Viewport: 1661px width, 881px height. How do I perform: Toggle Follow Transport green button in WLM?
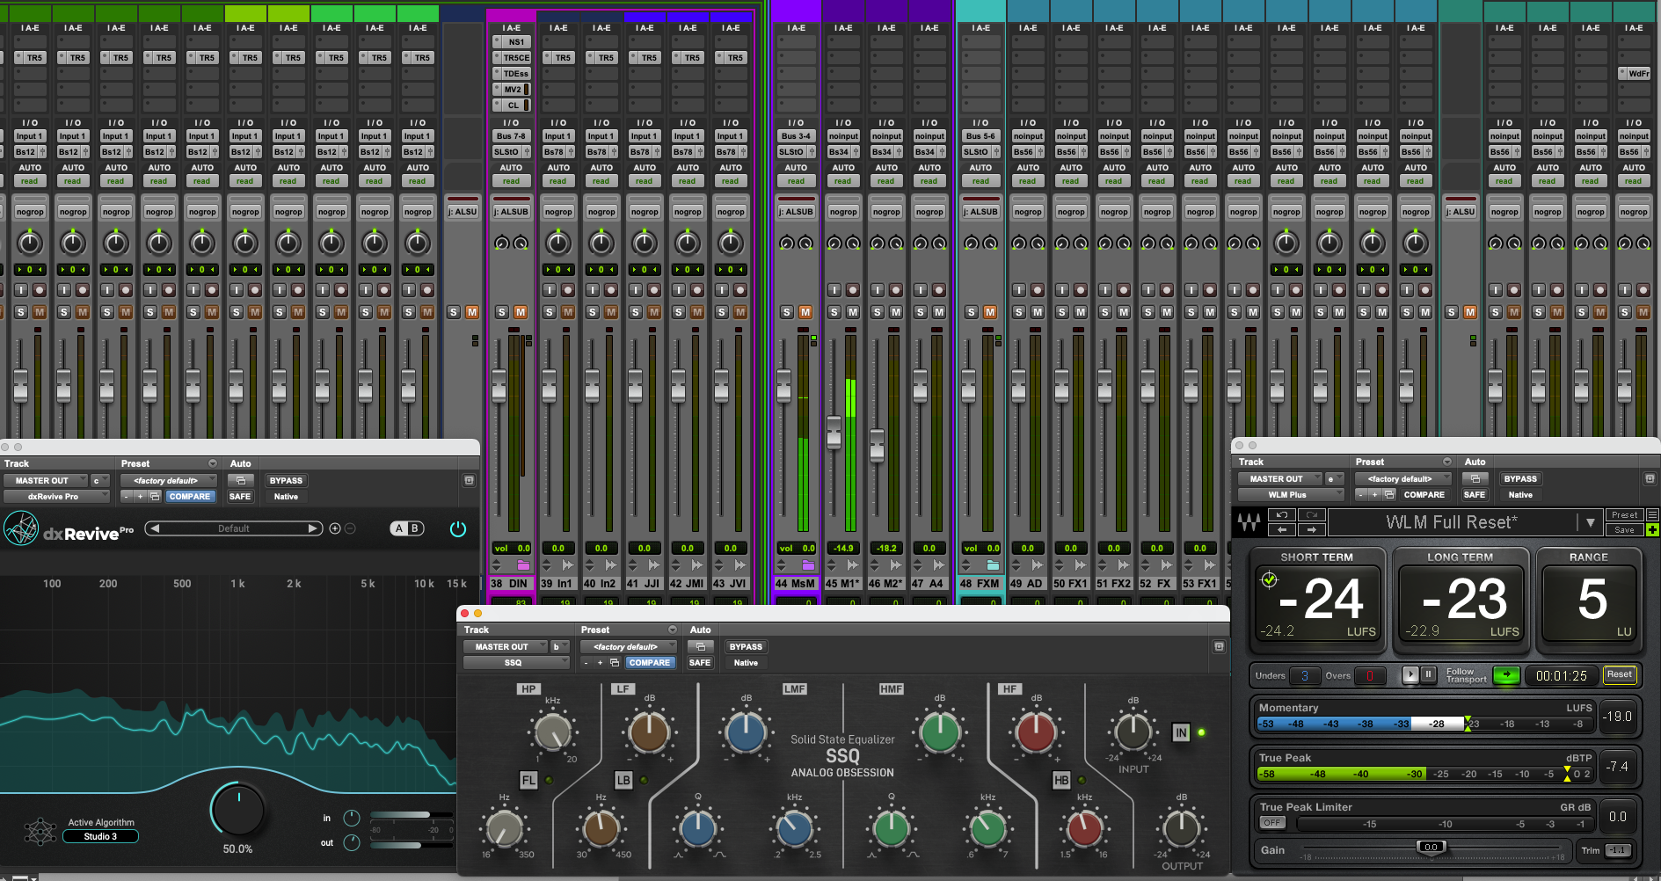coord(1506,675)
